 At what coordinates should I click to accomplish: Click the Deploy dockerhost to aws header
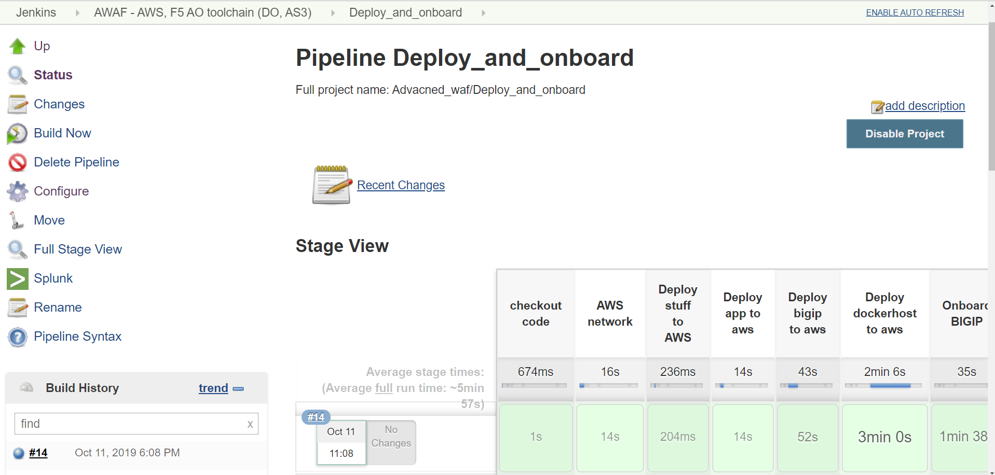pos(884,313)
